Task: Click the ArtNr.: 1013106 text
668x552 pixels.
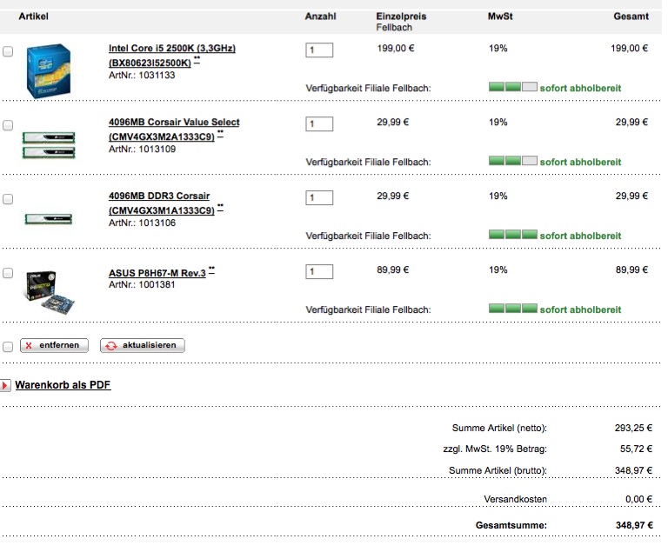Action: pyautogui.click(x=142, y=223)
